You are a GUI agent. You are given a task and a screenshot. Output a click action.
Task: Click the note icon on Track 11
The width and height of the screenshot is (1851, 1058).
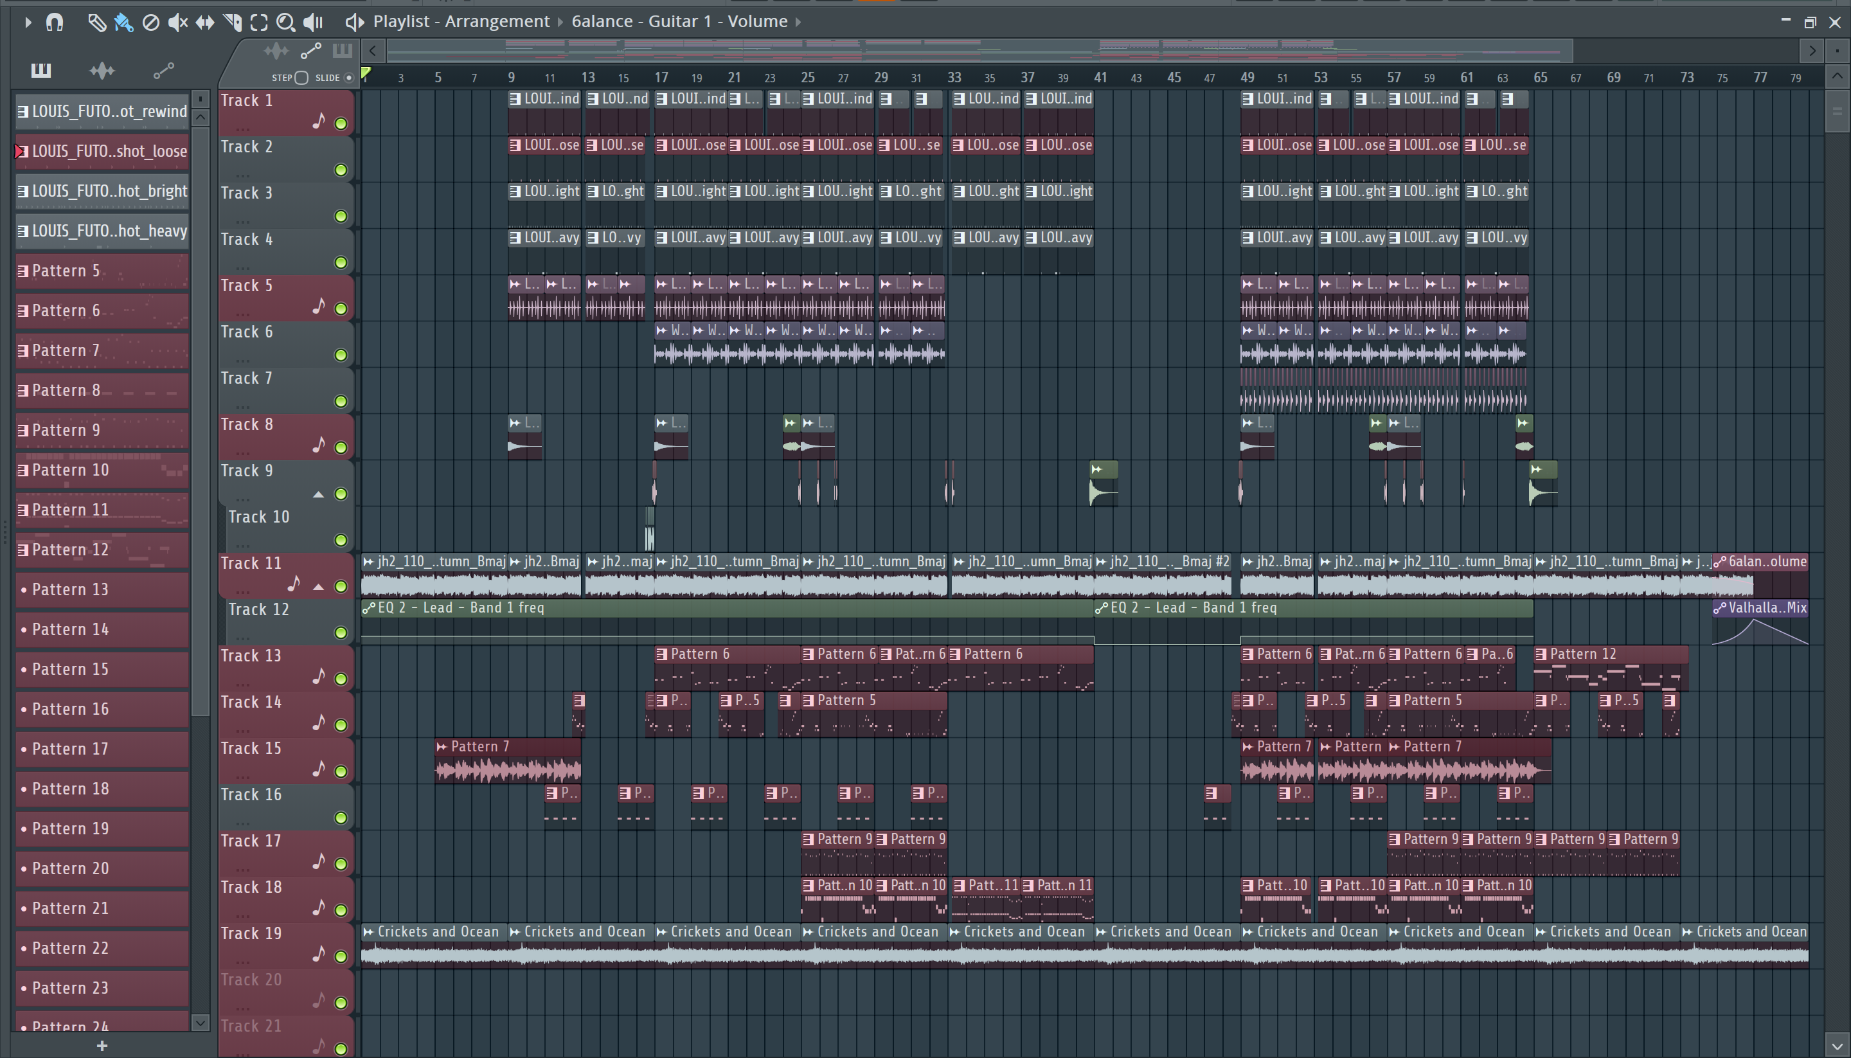[294, 584]
